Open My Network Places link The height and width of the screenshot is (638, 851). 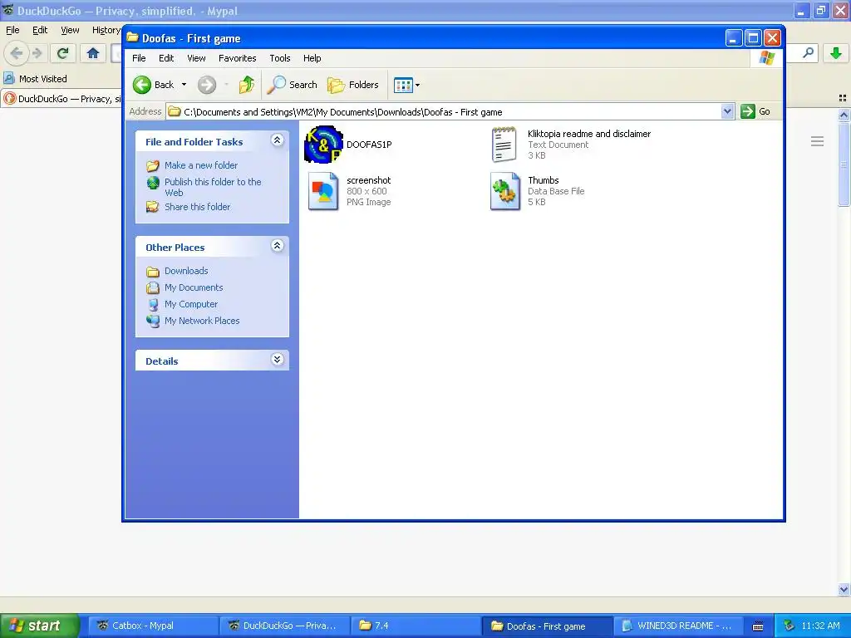tap(202, 321)
